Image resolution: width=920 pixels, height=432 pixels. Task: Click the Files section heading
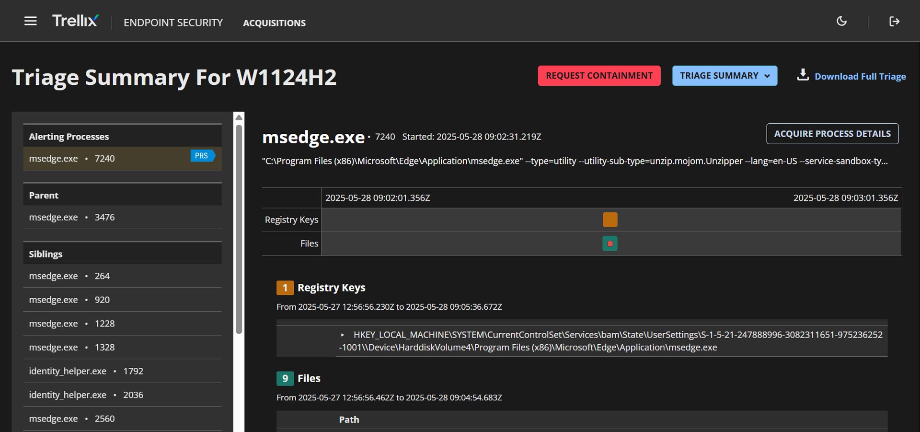pyautogui.click(x=309, y=378)
